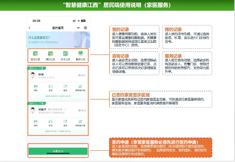Viewport: 235px width, 162px height.
Task: Tap the back arrow beside 签约首页
Action: tap(30, 28)
